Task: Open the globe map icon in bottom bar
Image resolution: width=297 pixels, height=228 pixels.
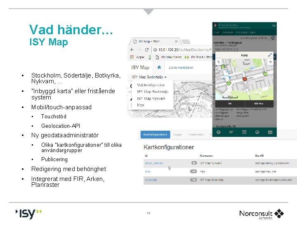Action: [x=257, y=132]
